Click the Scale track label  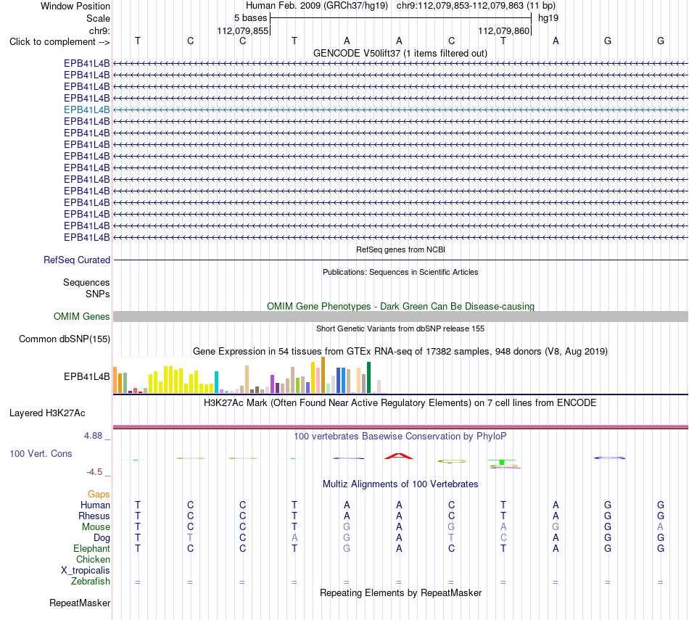(x=98, y=18)
